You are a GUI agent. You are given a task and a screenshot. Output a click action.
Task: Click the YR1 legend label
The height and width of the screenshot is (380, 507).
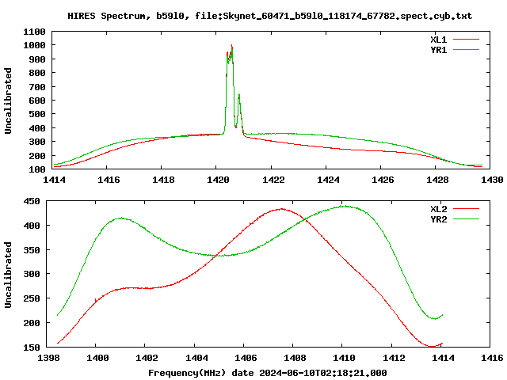click(x=438, y=50)
